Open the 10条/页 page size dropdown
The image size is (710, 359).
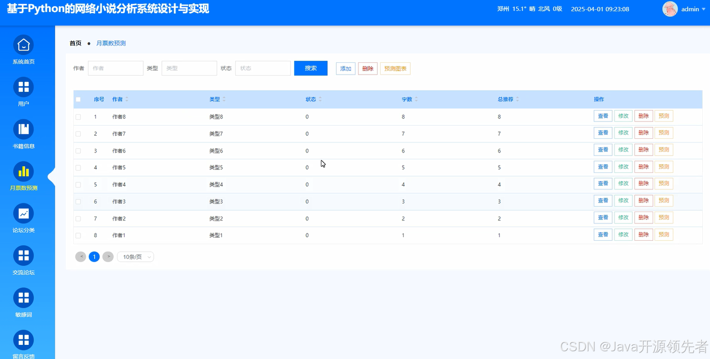pos(135,257)
